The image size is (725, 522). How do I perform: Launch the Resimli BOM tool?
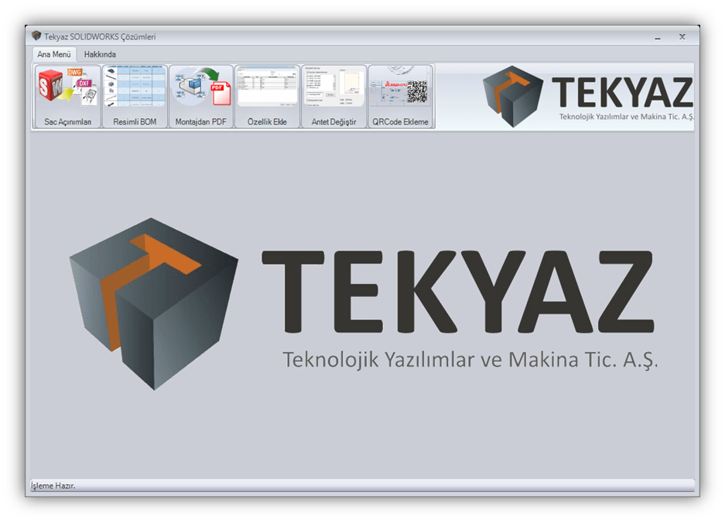[x=135, y=97]
